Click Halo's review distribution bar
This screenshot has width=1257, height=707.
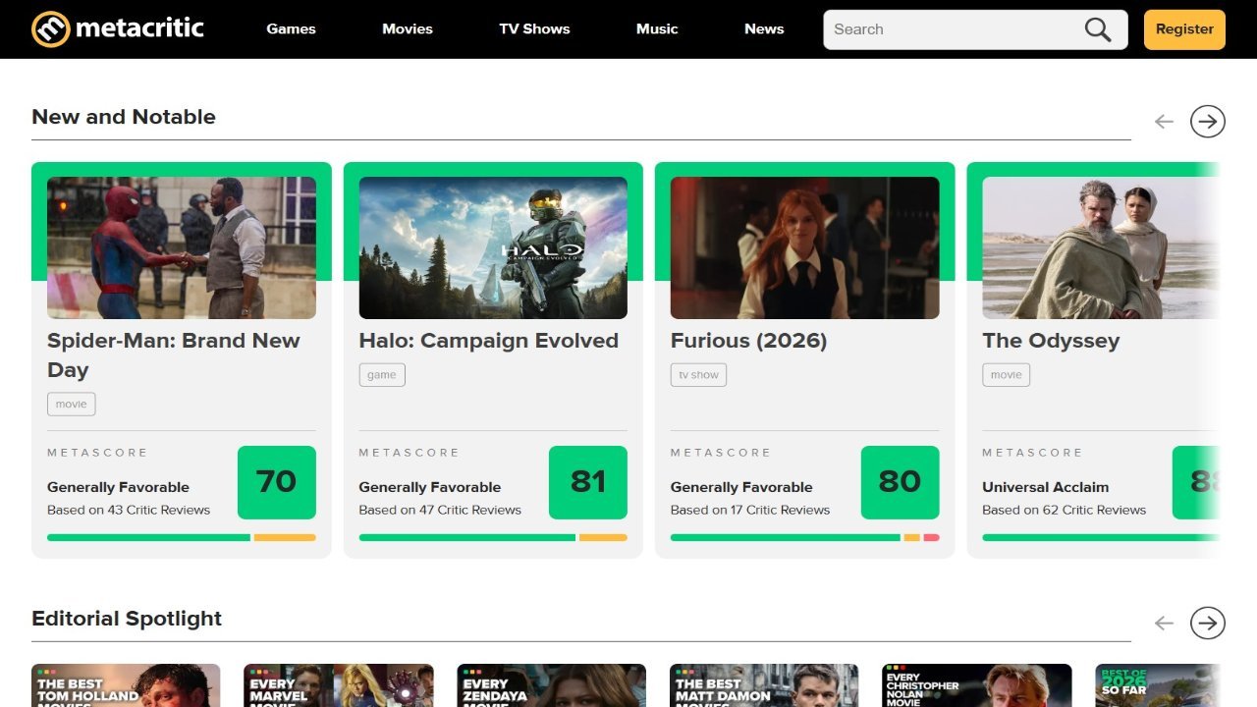[493, 537]
